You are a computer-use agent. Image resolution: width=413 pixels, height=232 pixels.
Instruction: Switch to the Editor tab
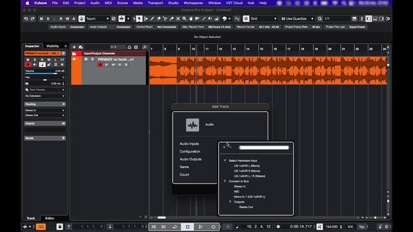(50, 218)
